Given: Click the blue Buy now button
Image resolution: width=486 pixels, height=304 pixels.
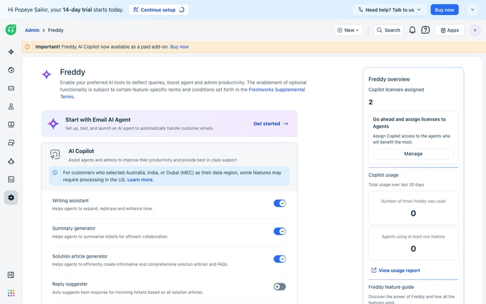Looking at the screenshot, I should click(x=444, y=10).
